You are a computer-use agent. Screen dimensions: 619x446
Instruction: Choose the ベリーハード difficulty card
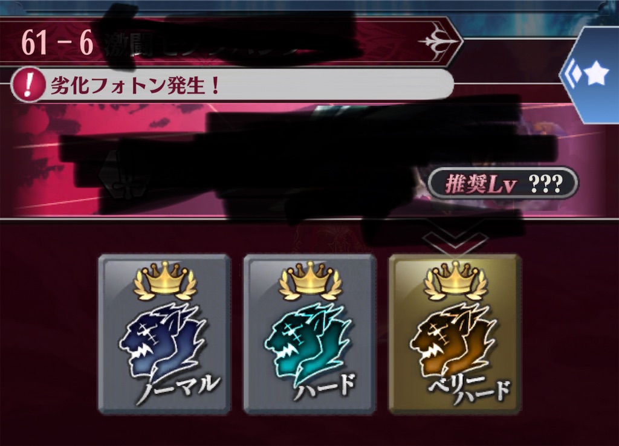pos(455,334)
